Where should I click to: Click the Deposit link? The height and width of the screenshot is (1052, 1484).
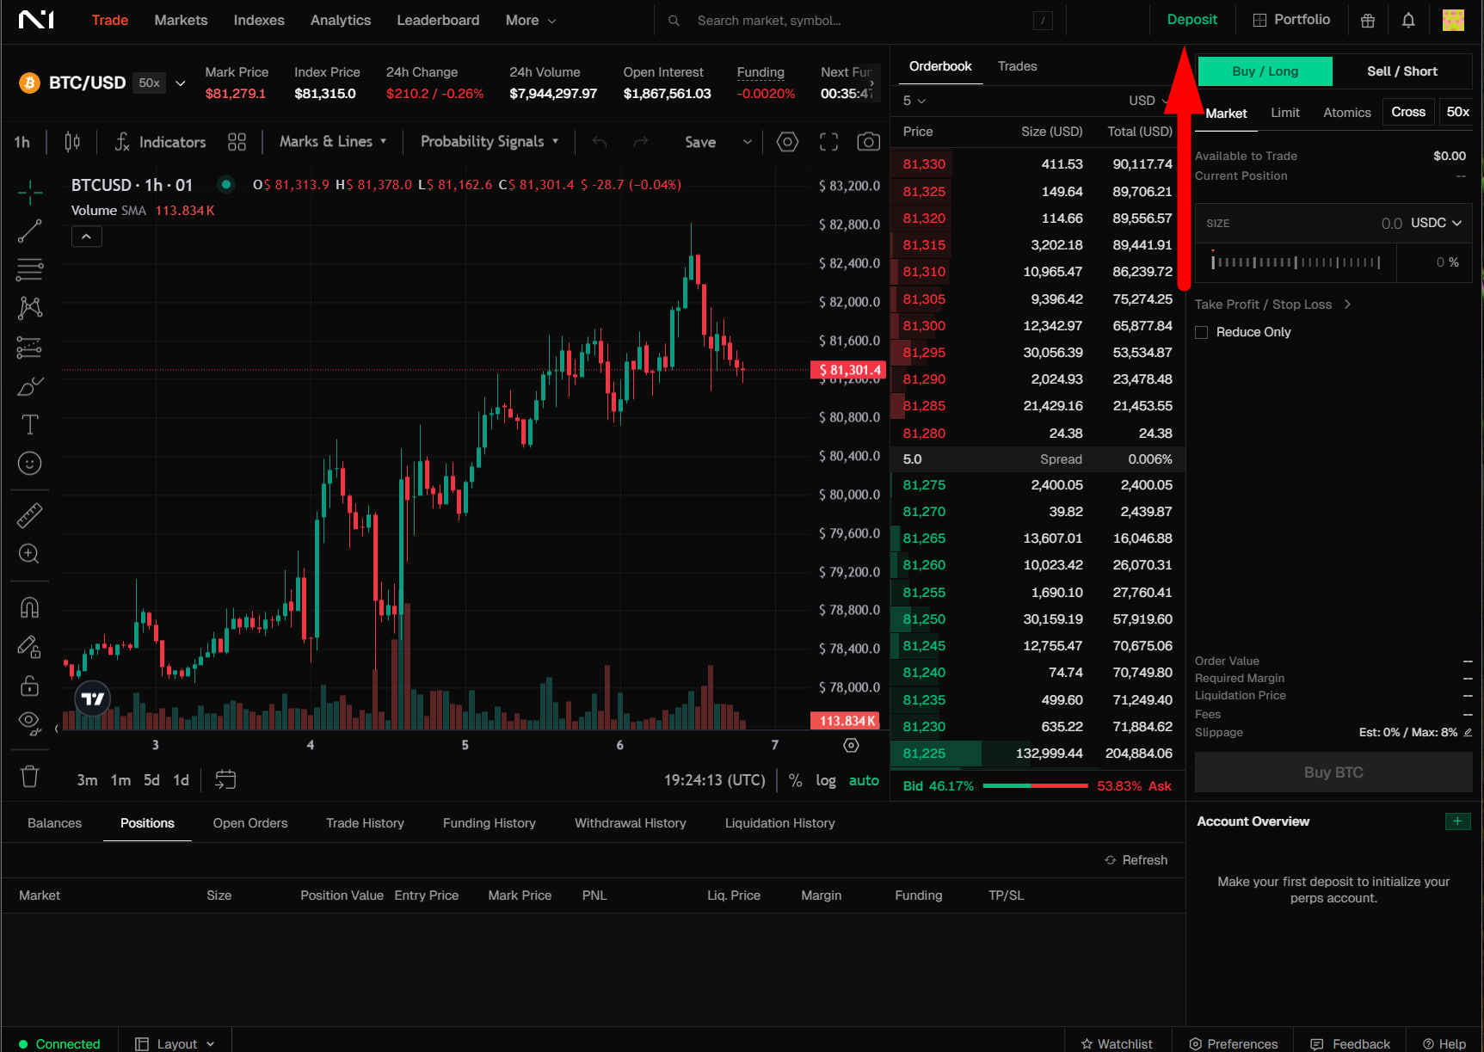1192,20
